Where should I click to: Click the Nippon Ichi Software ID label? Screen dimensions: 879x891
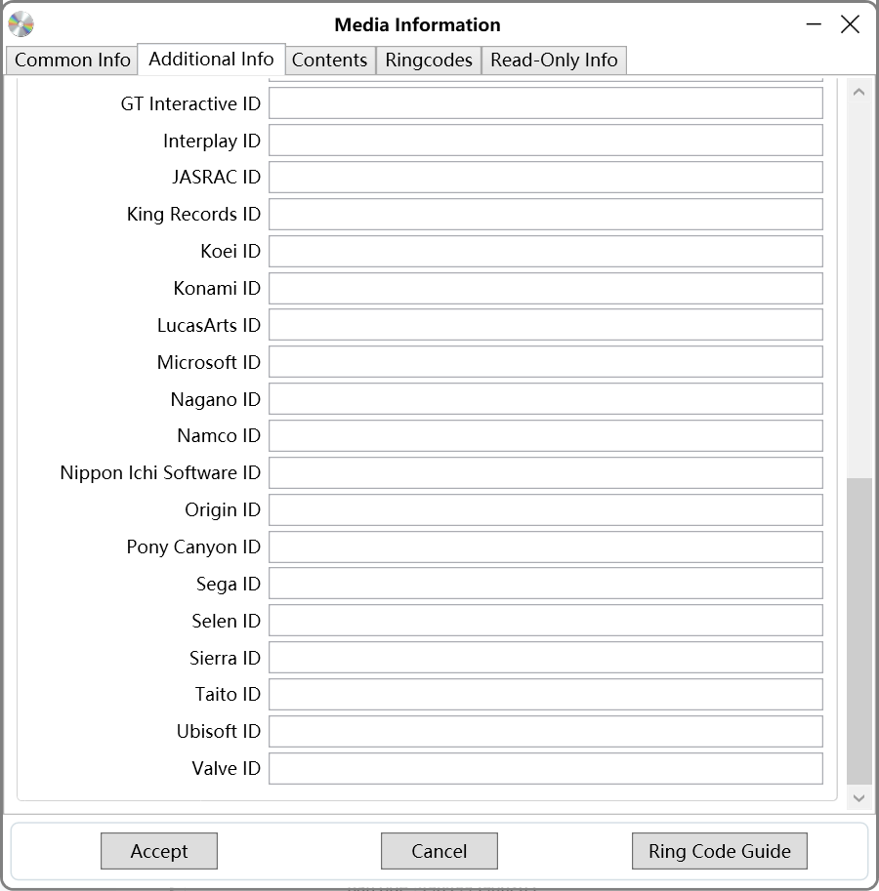160,472
